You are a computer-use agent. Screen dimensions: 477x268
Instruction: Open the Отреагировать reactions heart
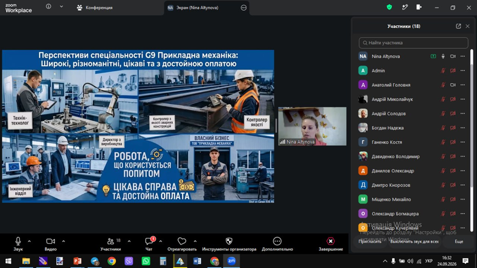(x=182, y=244)
